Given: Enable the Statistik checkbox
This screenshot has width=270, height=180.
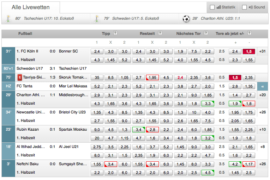Looking at the screenshot, I should pos(212,7).
